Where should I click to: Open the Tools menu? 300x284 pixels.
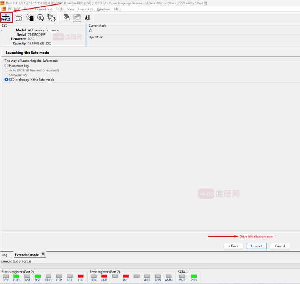[x=60, y=9]
